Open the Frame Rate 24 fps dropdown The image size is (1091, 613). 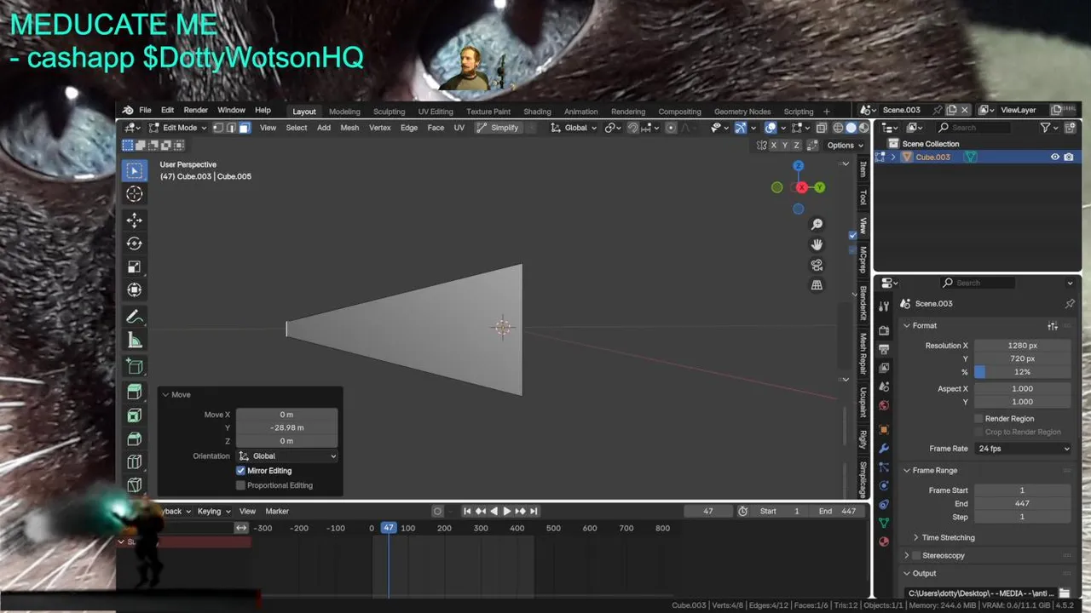point(1023,449)
